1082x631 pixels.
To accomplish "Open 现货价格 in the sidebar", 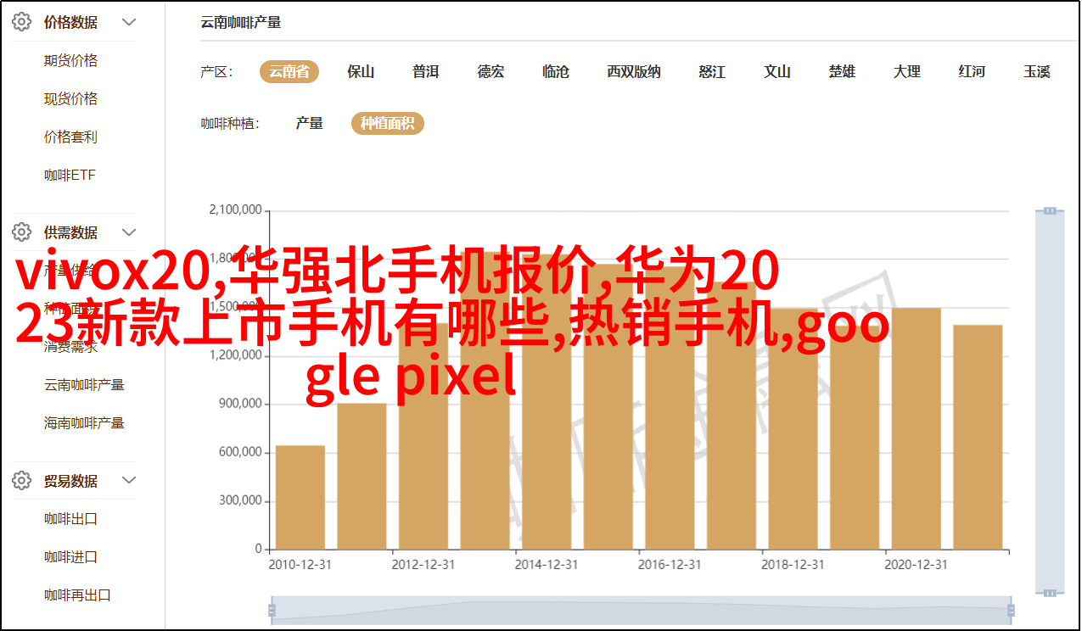I will 71,99.
